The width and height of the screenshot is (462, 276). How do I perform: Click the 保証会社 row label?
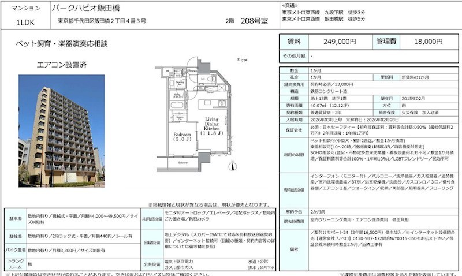(294, 130)
